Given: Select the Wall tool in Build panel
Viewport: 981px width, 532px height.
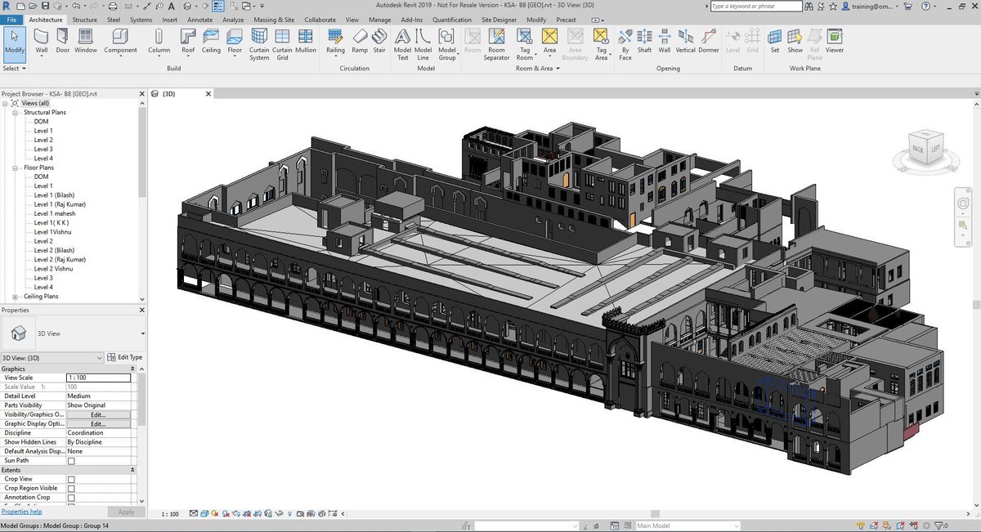Looking at the screenshot, I should (x=41, y=42).
